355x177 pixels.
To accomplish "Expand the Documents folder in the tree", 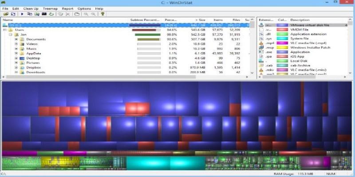I will (16, 39).
